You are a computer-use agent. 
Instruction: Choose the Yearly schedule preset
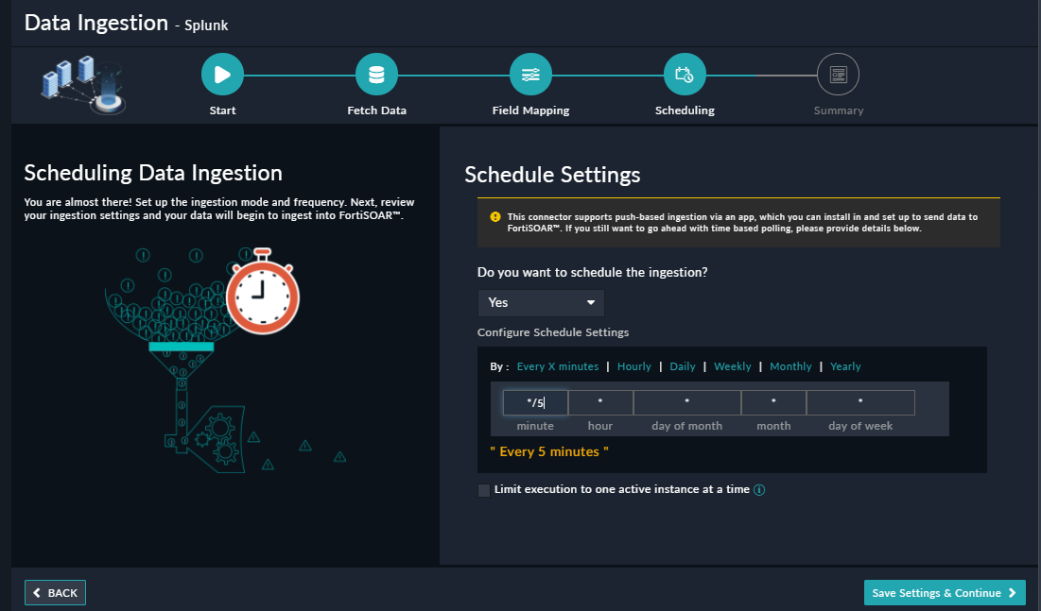(845, 366)
